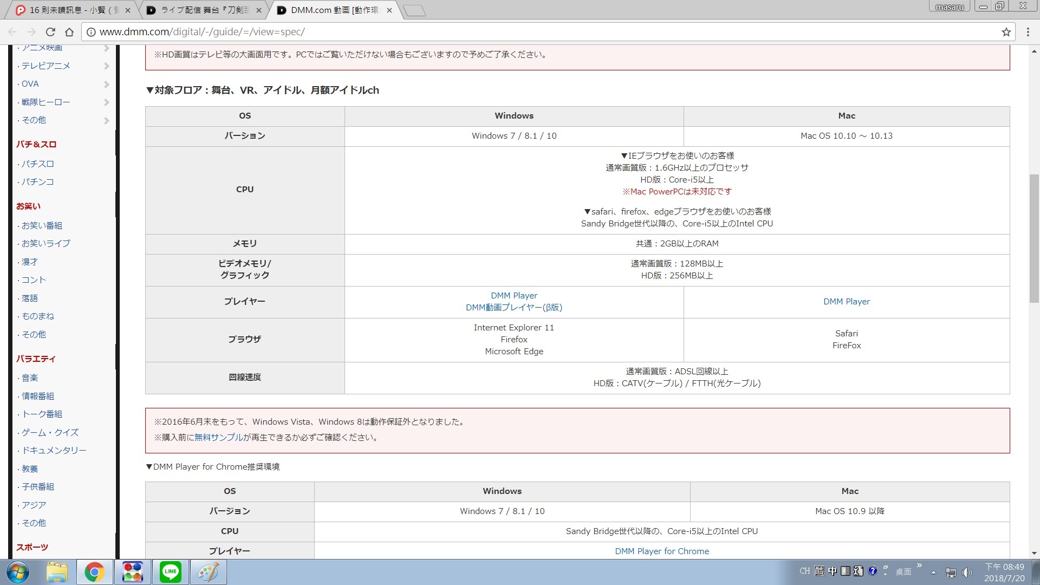Click DMM動画プレイヤー(β版) link

(x=514, y=307)
